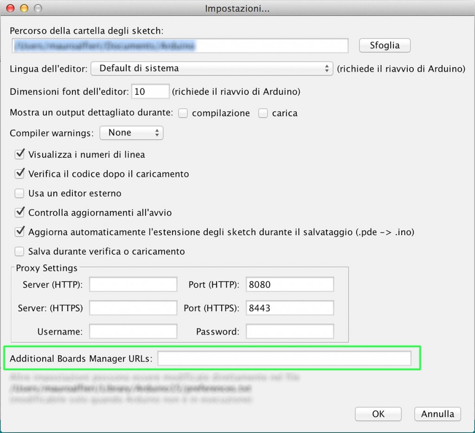
Task: Click the Dimensioni font dell'editor field
Action: (x=150, y=92)
